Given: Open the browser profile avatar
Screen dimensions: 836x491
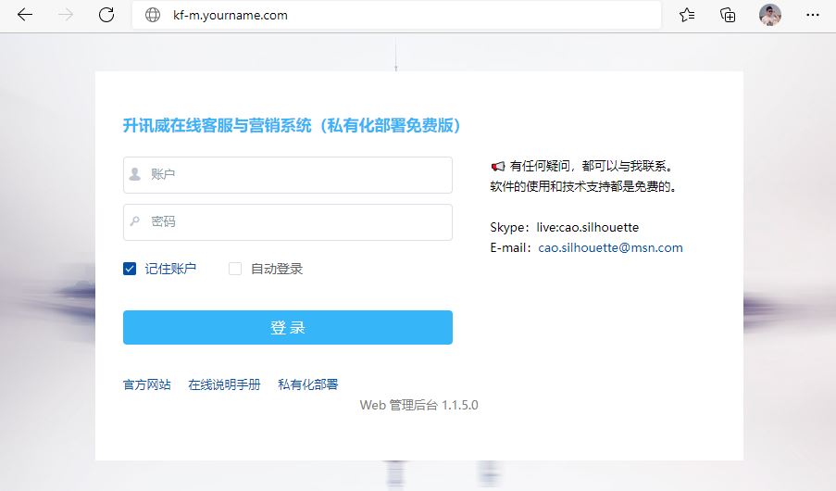Looking at the screenshot, I should (770, 15).
